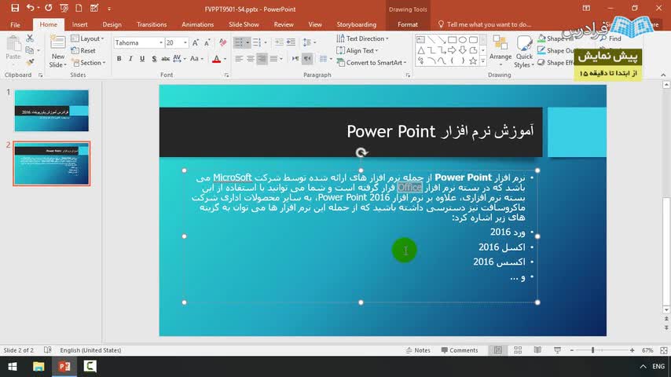The width and height of the screenshot is (671, 377).
Task: Toggle text shadow
Action: coord(154,59)
